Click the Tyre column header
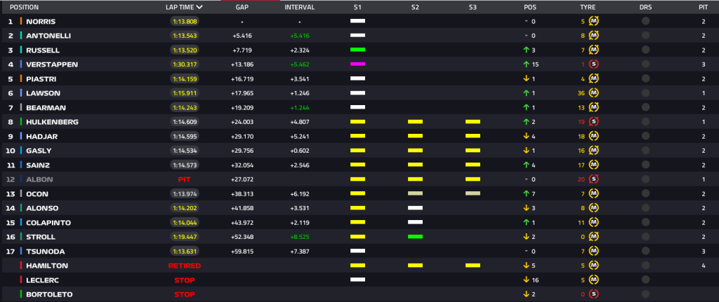The height and width of the screenshot is (302, 719). coord(588,7)
